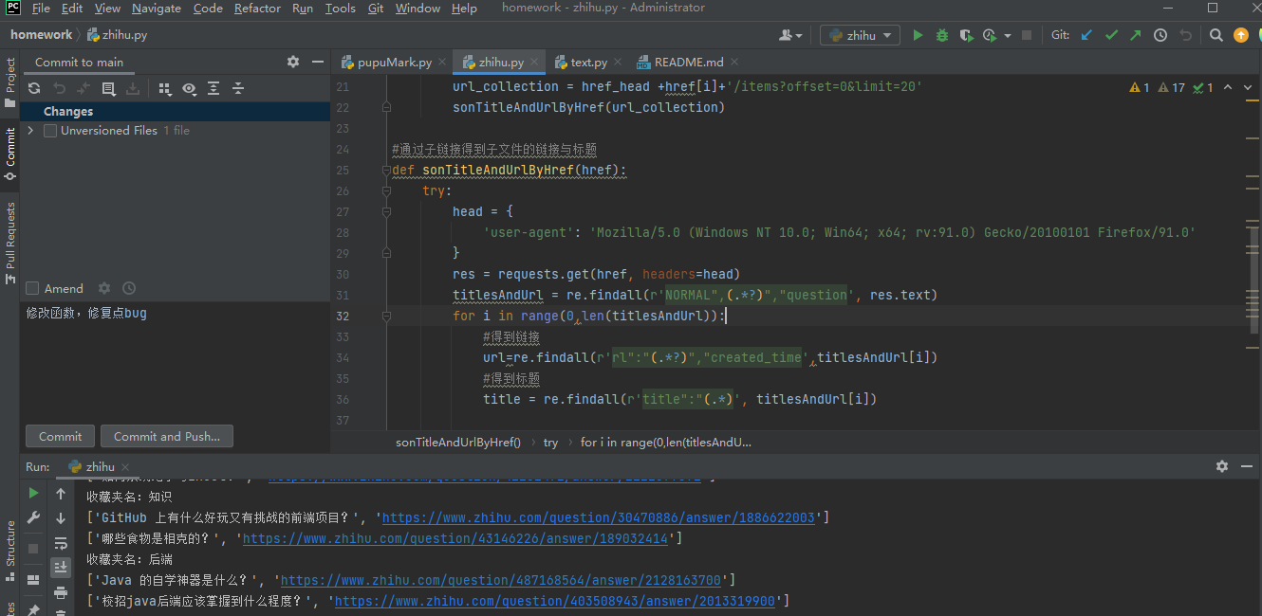Open the Tools menu

[340, 9]
